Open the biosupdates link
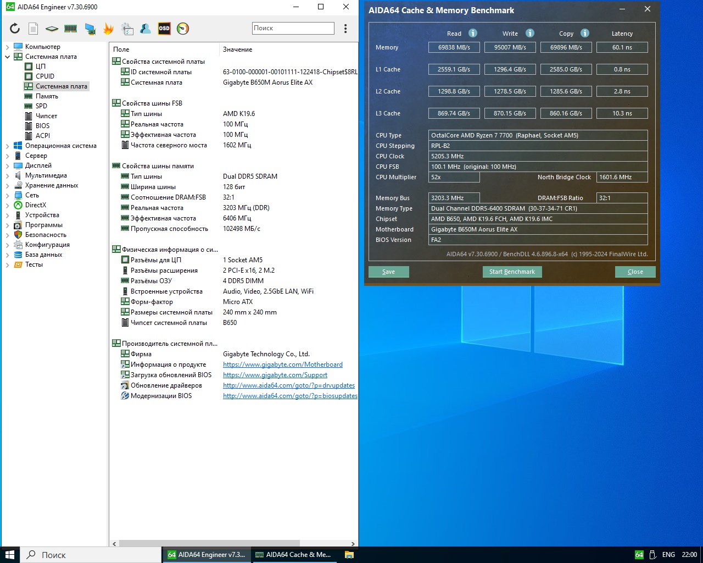This screenshot has height=563, width=703. (290, 396)
